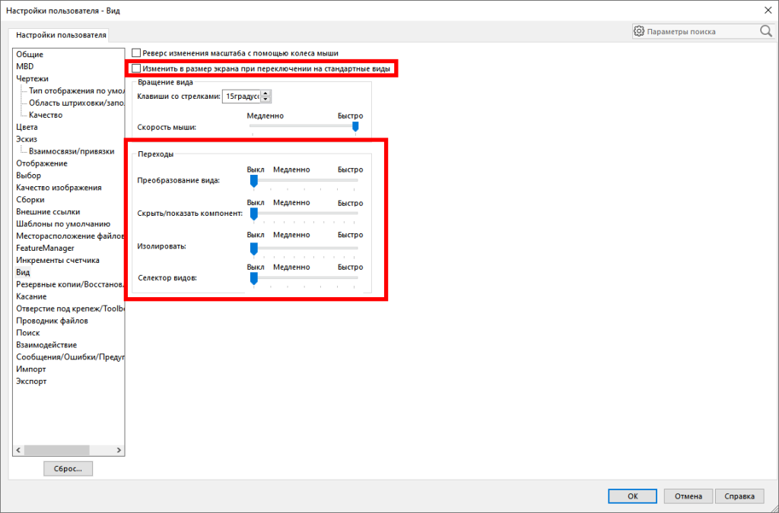Viewport: 779px width, 513px height.
Task: Decrease arrow keys rotation angle with down arrow
Action: tap(265, 100)
